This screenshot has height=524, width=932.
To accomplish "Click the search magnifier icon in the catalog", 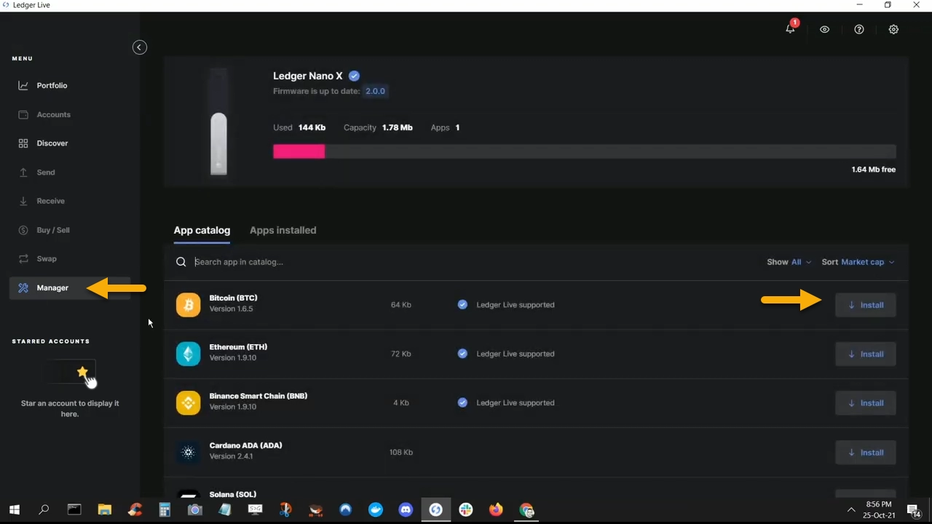I will (181, 262).
